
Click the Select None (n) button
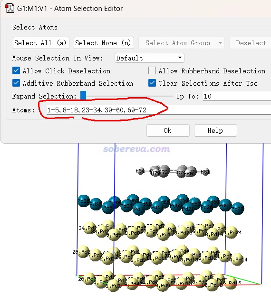tap(104, 43)
